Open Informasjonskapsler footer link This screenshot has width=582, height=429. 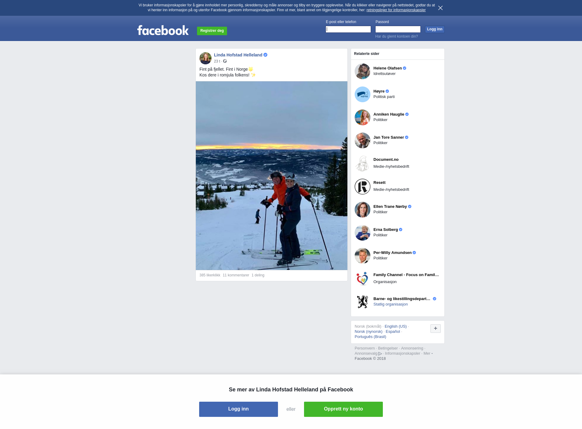click(x=403, y=353)
